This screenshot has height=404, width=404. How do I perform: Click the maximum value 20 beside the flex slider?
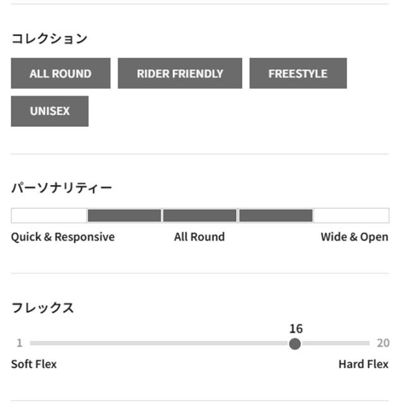[383, 343]
